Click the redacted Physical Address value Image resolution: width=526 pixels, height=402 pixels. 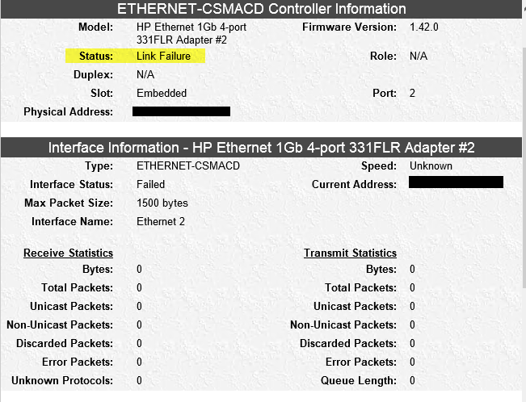pyautogui.click(x=181, y=111)
